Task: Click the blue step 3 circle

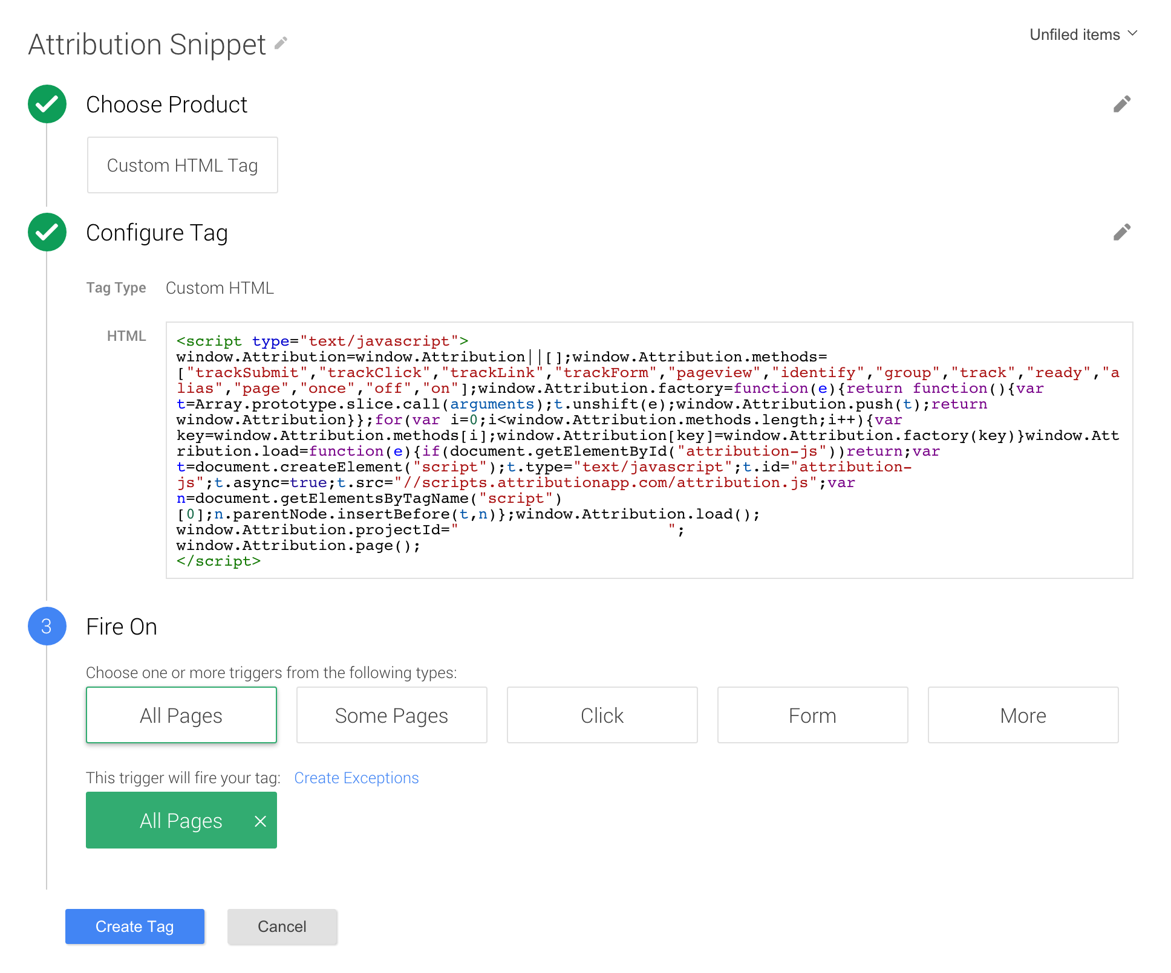Action: (47, 626)
